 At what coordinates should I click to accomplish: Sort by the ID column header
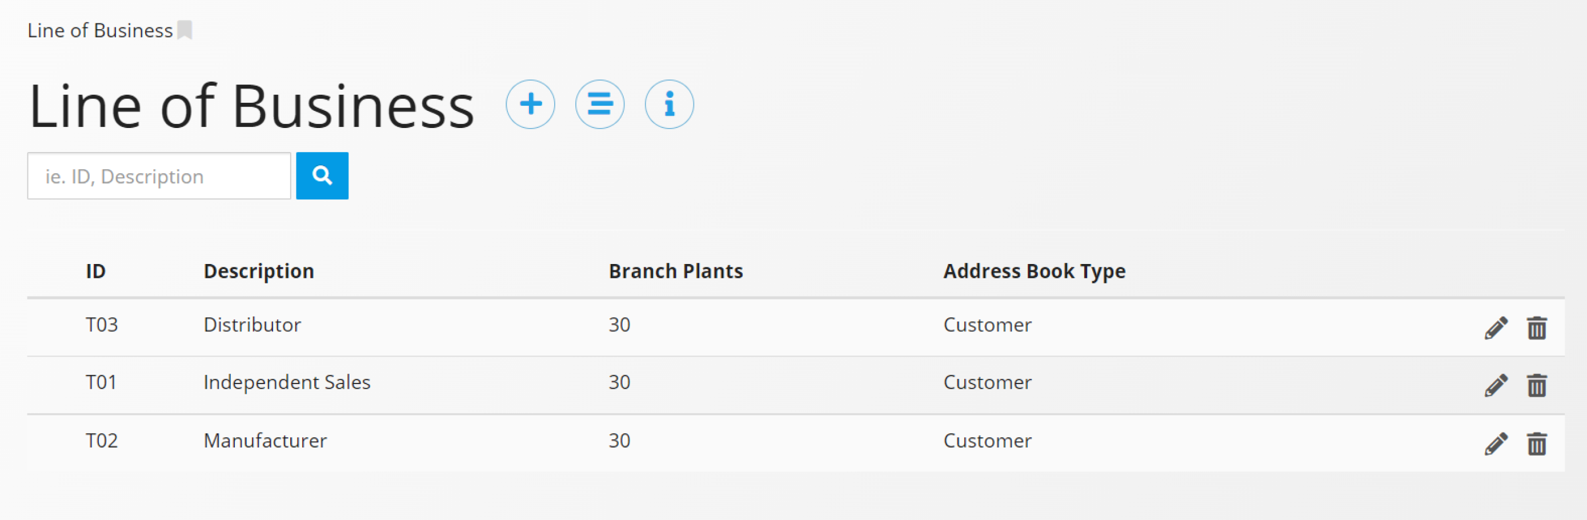click(96, 270)
